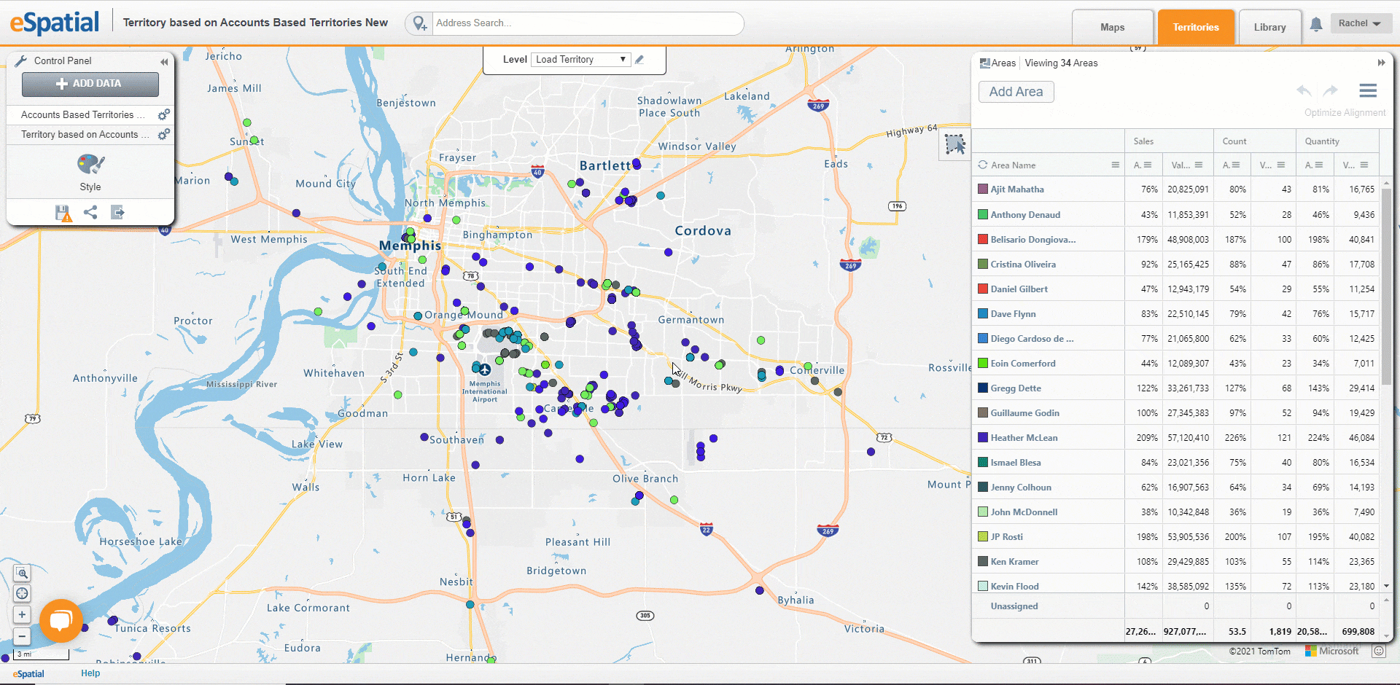
Task: Select the Dave Flynn area row
Action: (1176, 313)
